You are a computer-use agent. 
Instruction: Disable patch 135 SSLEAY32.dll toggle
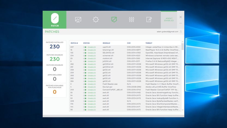85,53
